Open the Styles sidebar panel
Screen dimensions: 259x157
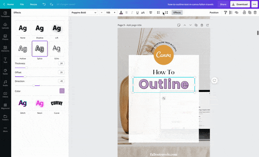5,72
